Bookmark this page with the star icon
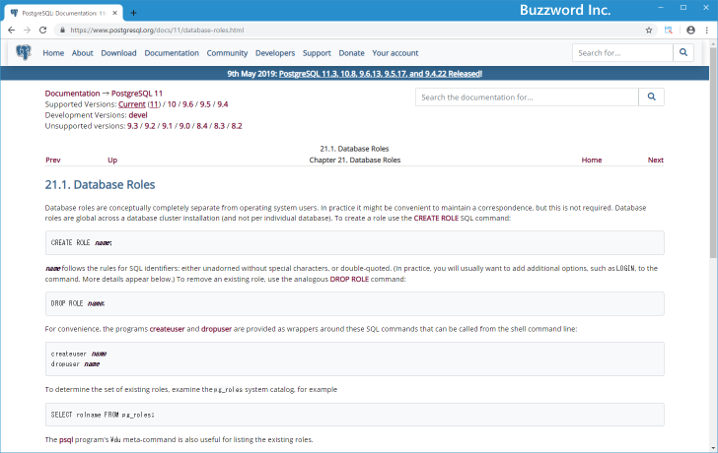The height and width of the screenshot is (453, 718). click(x=648, y=31)
